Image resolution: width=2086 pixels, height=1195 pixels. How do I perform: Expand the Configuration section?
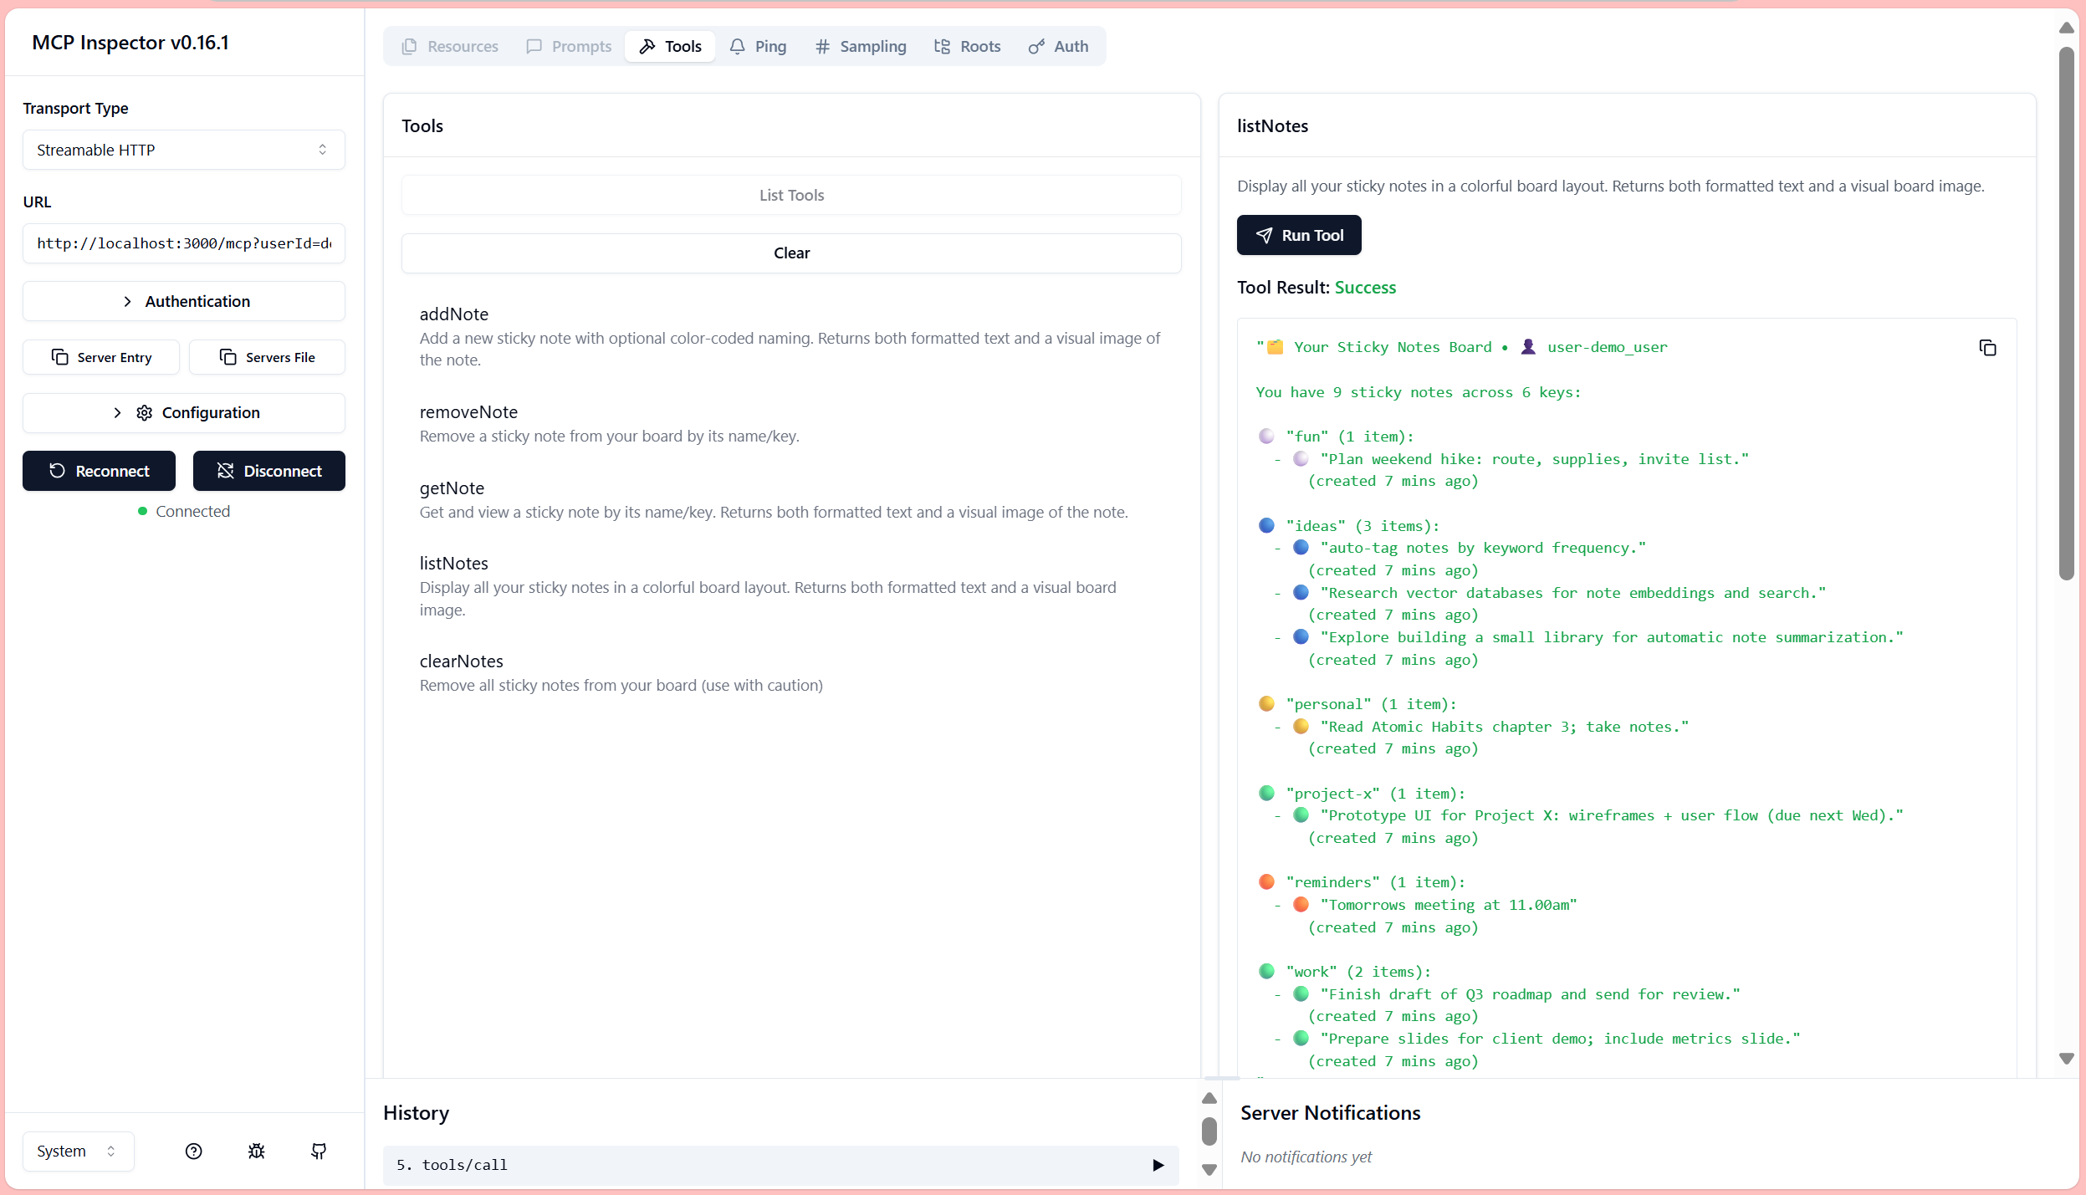pos(184,412)
